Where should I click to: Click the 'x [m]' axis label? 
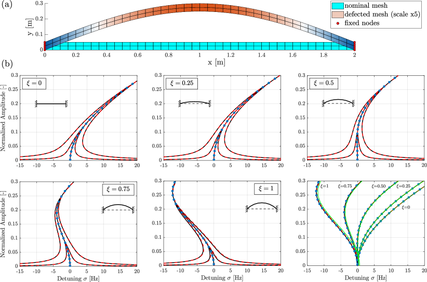click(217, 62)
